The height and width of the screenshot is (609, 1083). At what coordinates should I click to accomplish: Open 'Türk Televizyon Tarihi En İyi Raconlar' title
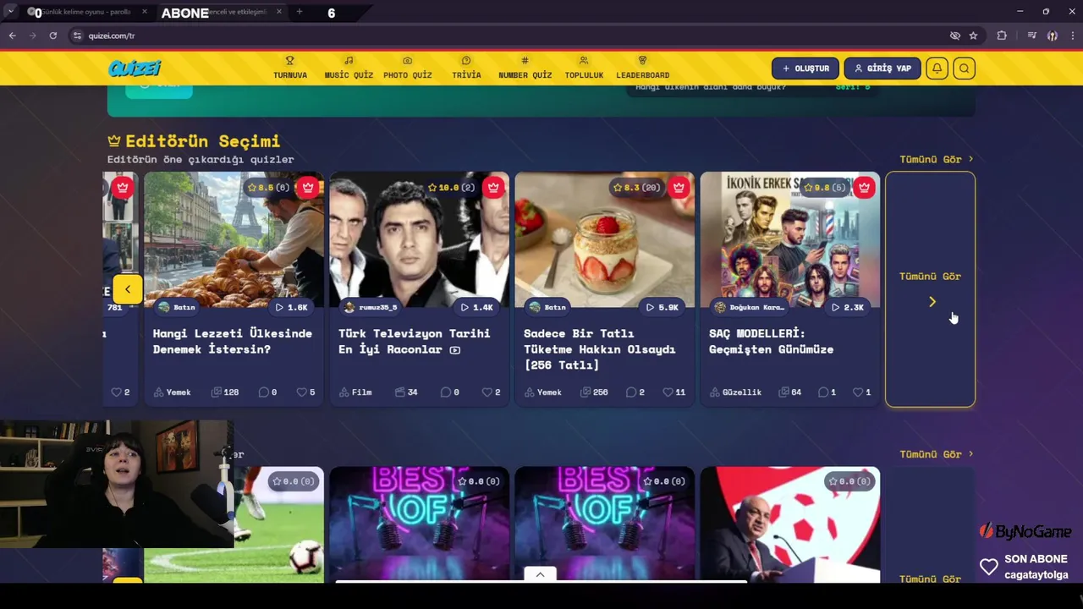tap(415, 341)
